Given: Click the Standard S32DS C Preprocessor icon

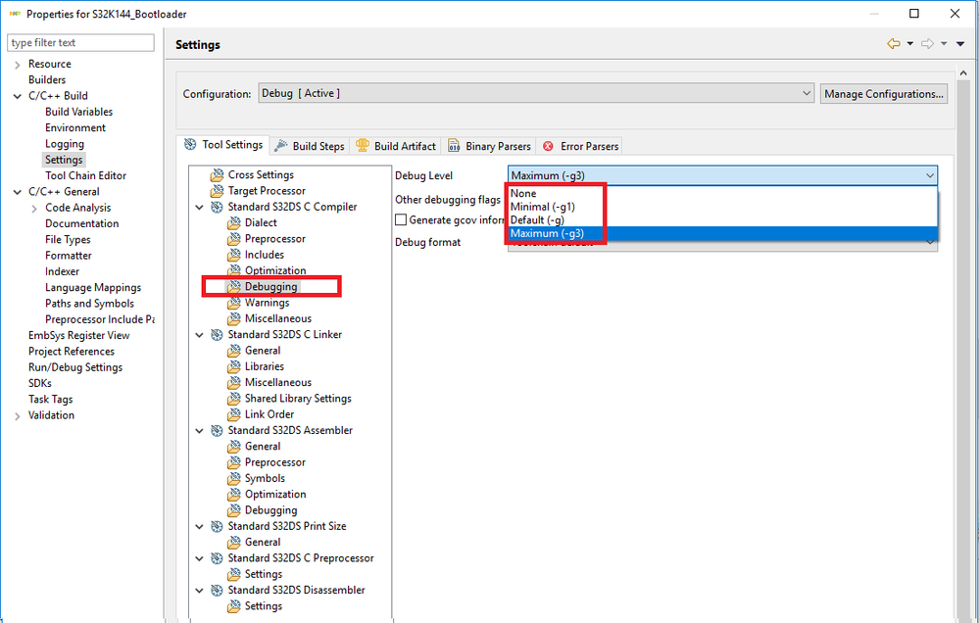Looking at the screenshot, I should (217, 558).
